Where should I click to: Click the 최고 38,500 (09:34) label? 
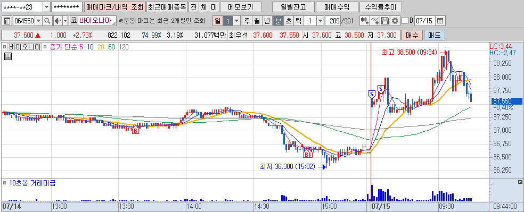coord(410,52)
